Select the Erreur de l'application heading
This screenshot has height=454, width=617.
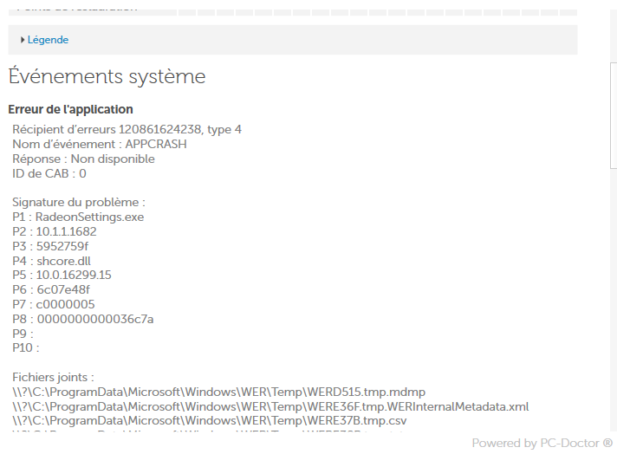click(x=70, y=110)
